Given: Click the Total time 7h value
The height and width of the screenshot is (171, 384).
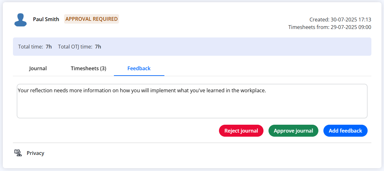Looking at the screenshot, I should coord(49,47).
